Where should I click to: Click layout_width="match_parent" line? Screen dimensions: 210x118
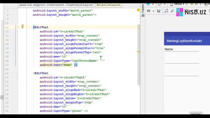[63, 10]
